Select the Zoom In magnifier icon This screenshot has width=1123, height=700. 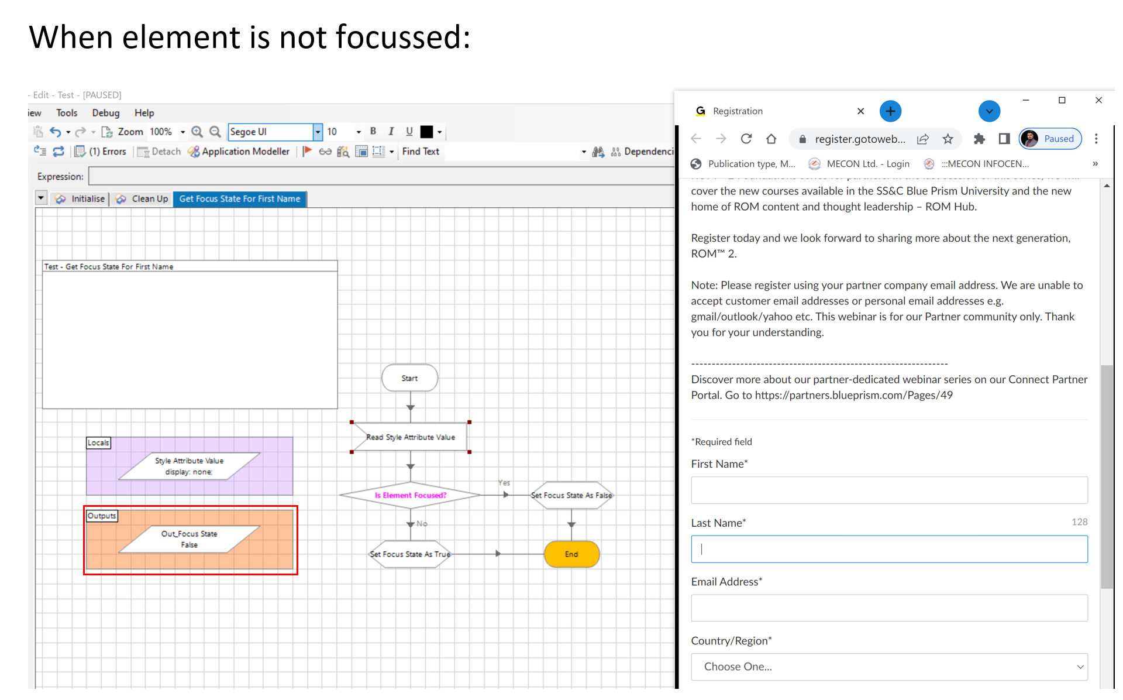tap(197, 132)
